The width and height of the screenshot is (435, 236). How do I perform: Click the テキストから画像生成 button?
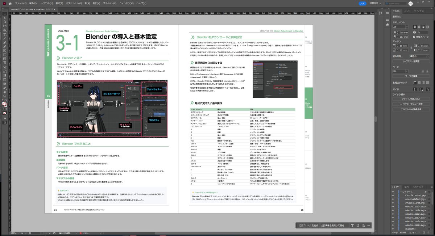click(x=412, y=109)
